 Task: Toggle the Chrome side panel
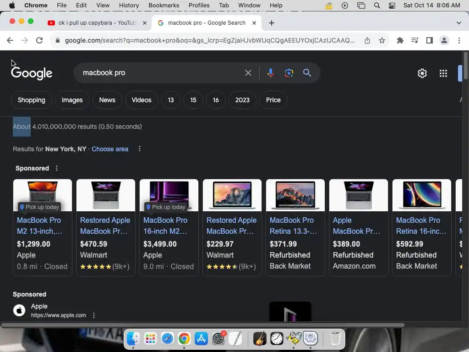(x=430, y=40)
